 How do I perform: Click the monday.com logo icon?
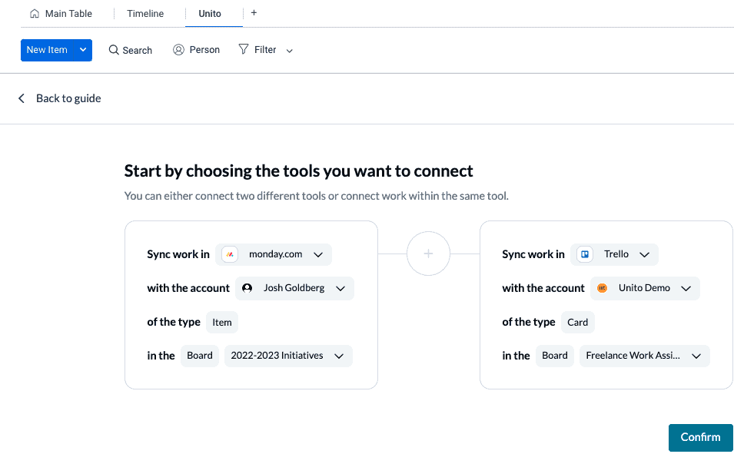(x=230, y=254)
